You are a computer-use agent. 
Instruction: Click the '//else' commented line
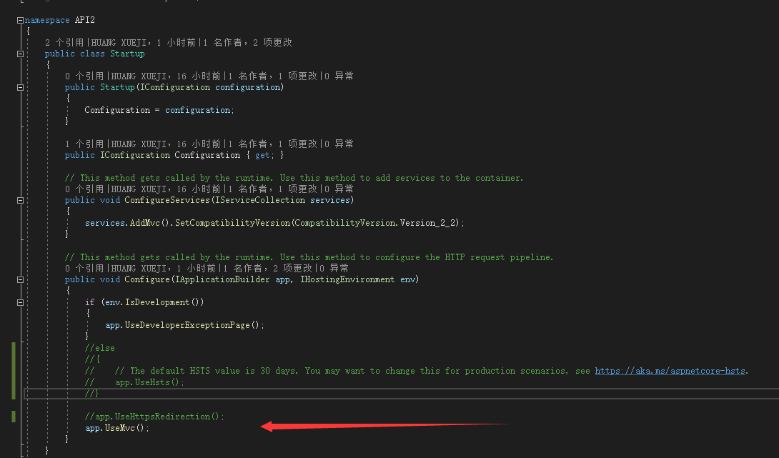[100, 348]
